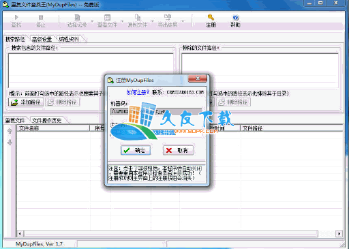Open dropdown arrow next to 选择记录
Viewport: 349px width, 249px height.
[x=92, y=21]
